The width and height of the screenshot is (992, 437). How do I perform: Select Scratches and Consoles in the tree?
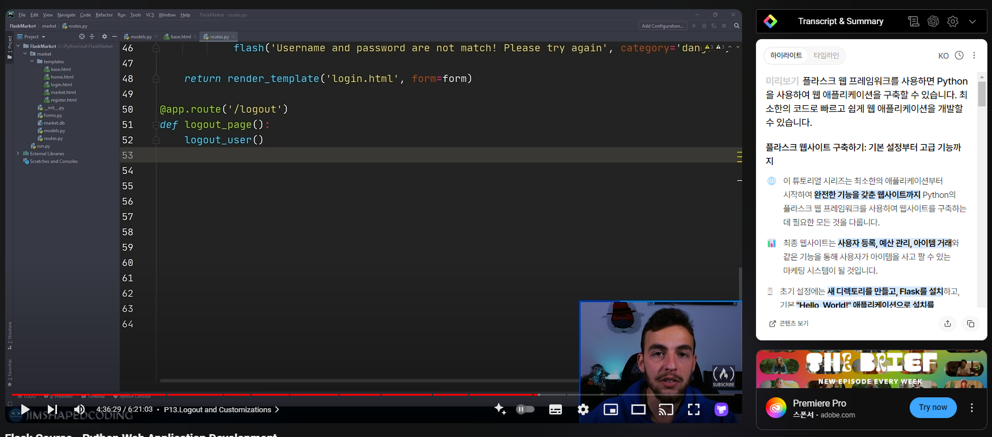coord(50,161)
